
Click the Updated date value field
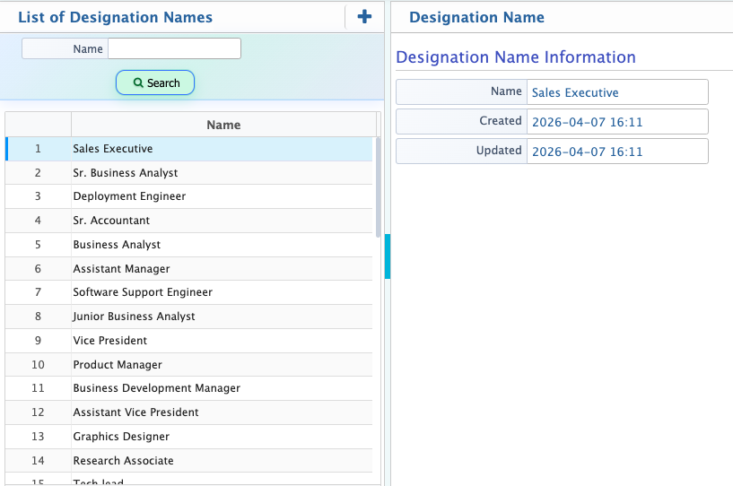click(x=617, y=151)
